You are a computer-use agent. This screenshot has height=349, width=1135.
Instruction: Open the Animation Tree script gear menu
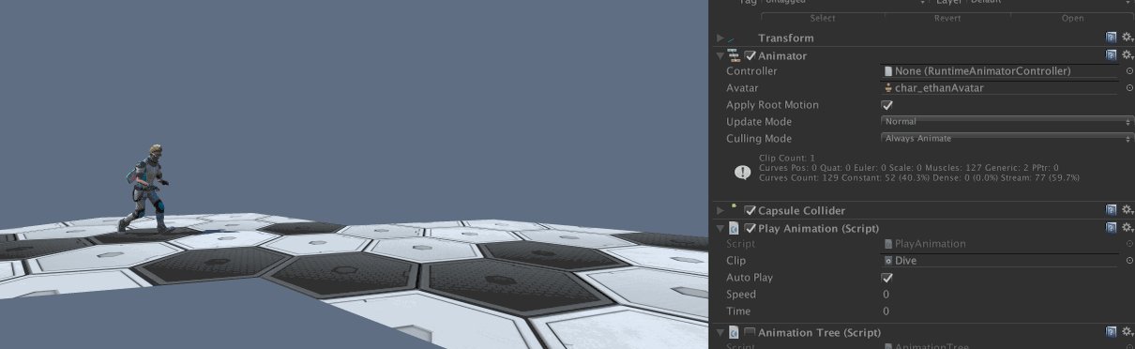click(1127, 332)
